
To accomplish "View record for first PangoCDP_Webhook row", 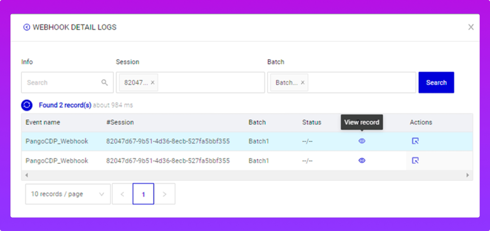I will 362,141.
